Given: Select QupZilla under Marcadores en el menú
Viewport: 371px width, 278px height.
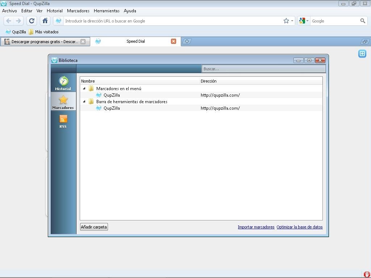Looking at the screenshot, I should click(112, 95).
